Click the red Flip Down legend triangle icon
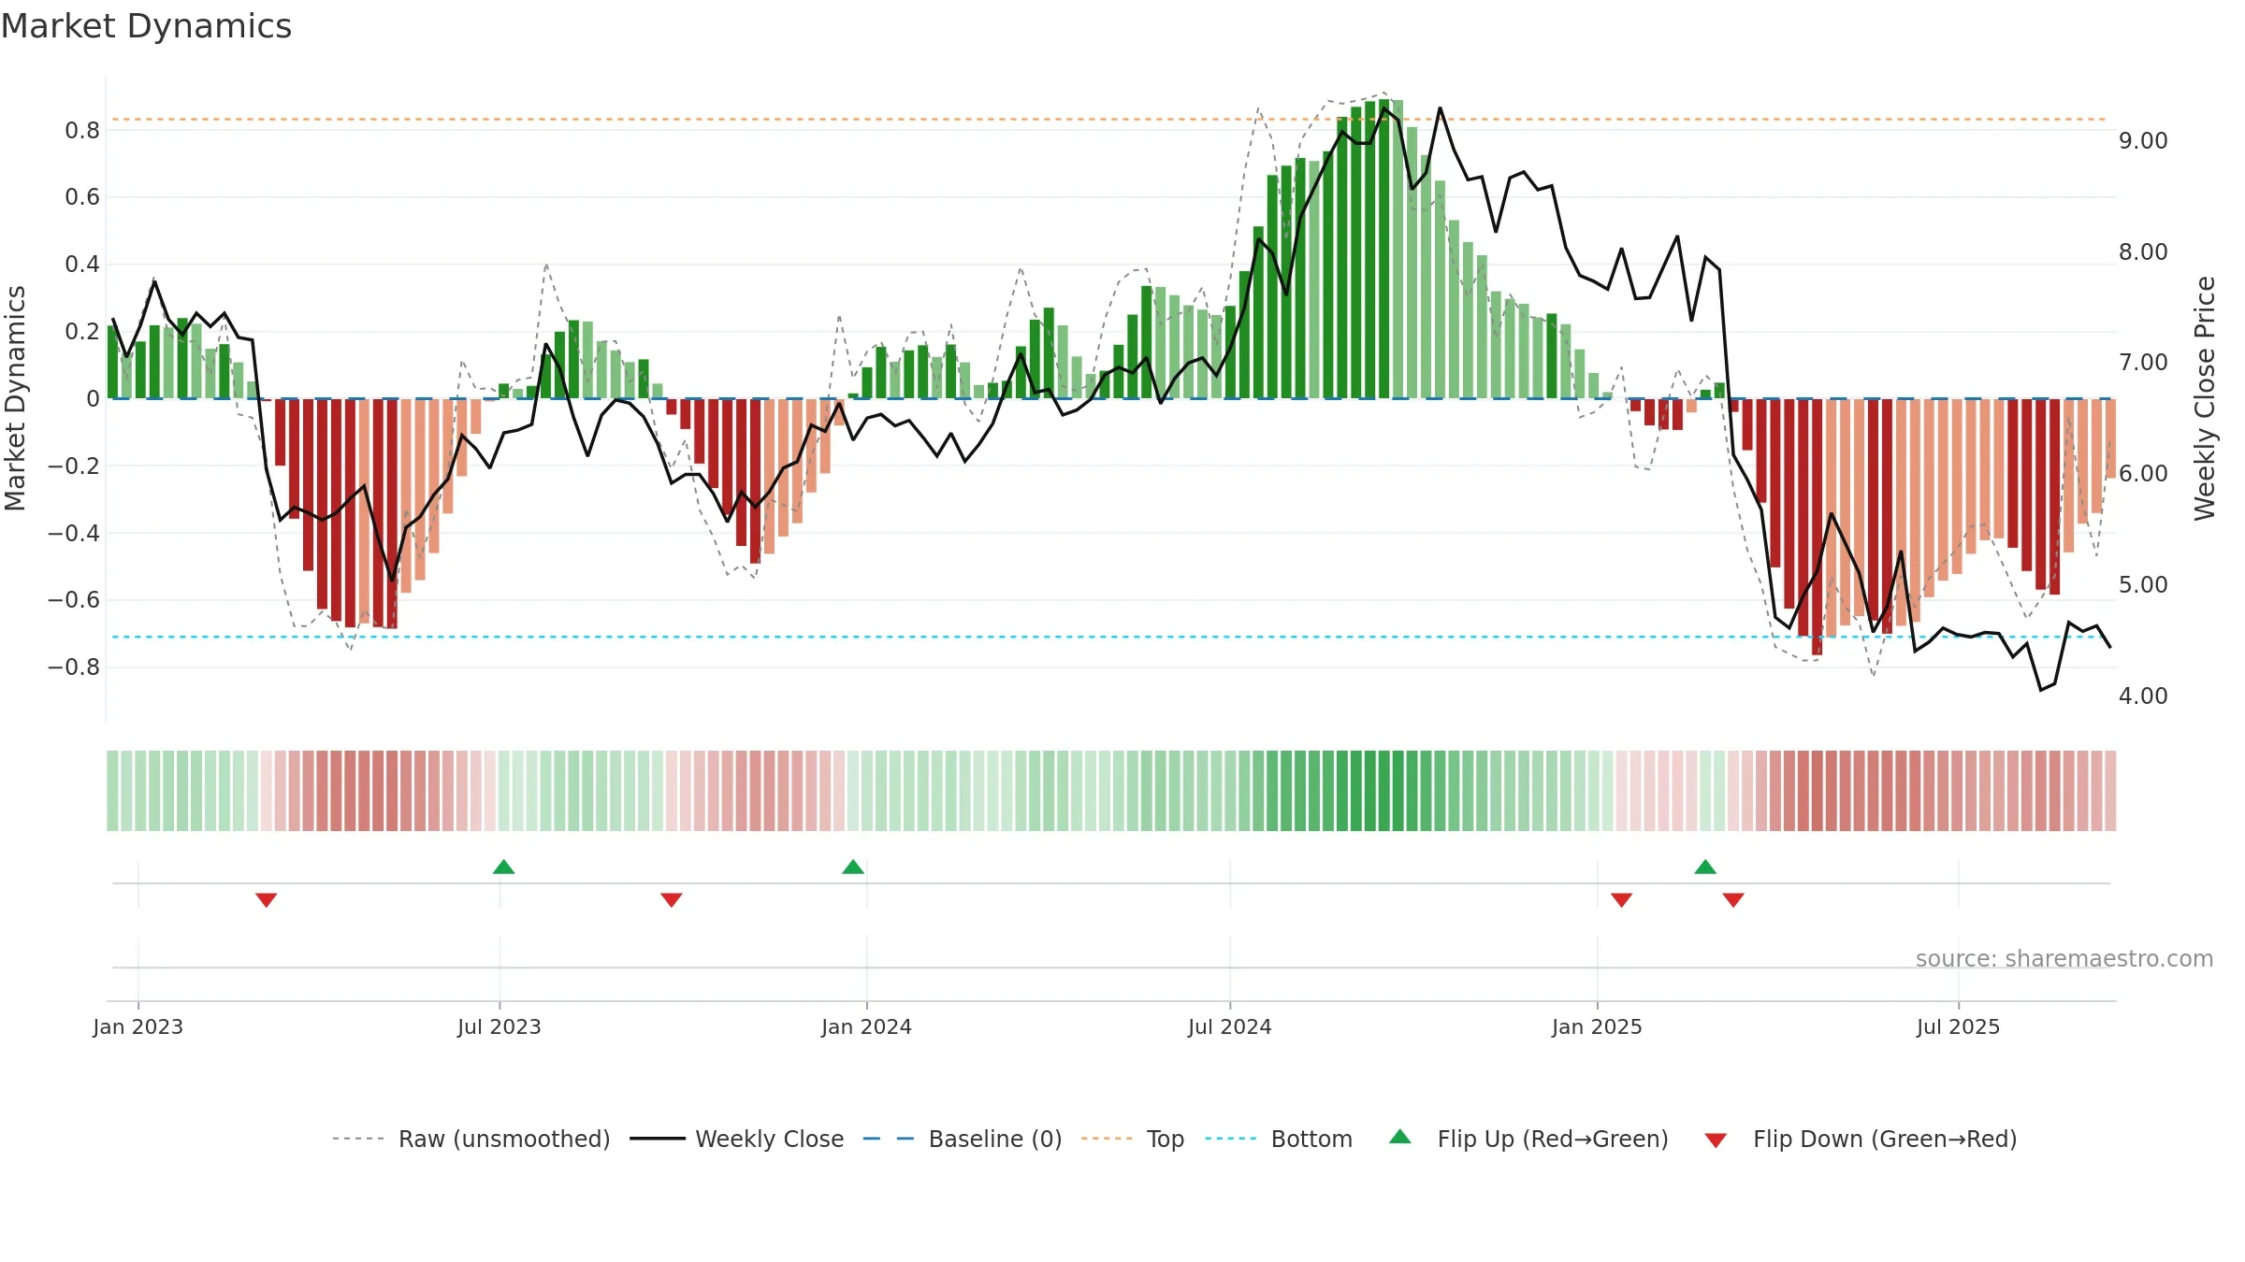The height and width of the screenshot is (1262, 2245). [x=1716, y=1140]
